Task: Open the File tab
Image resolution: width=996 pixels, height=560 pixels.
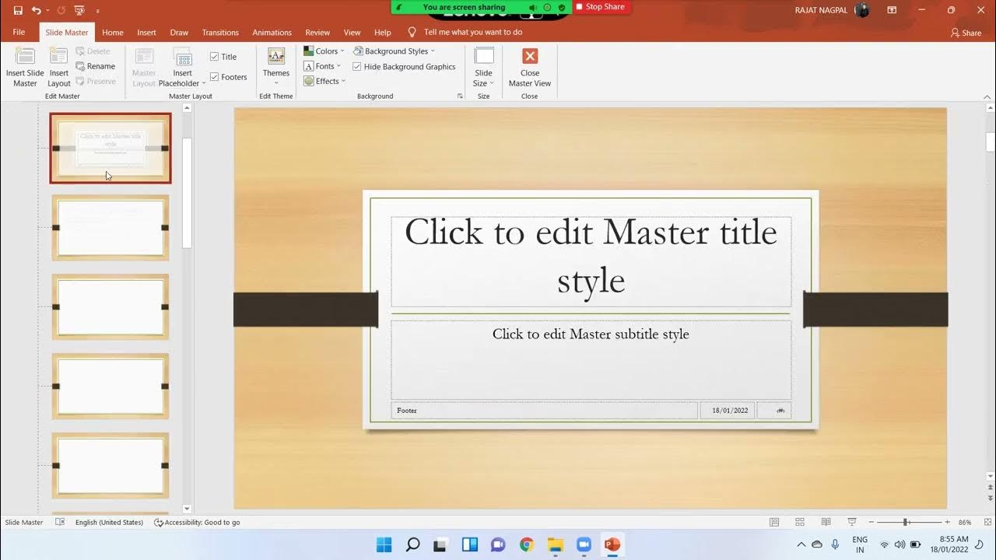Action: click(x=19, y=33)
